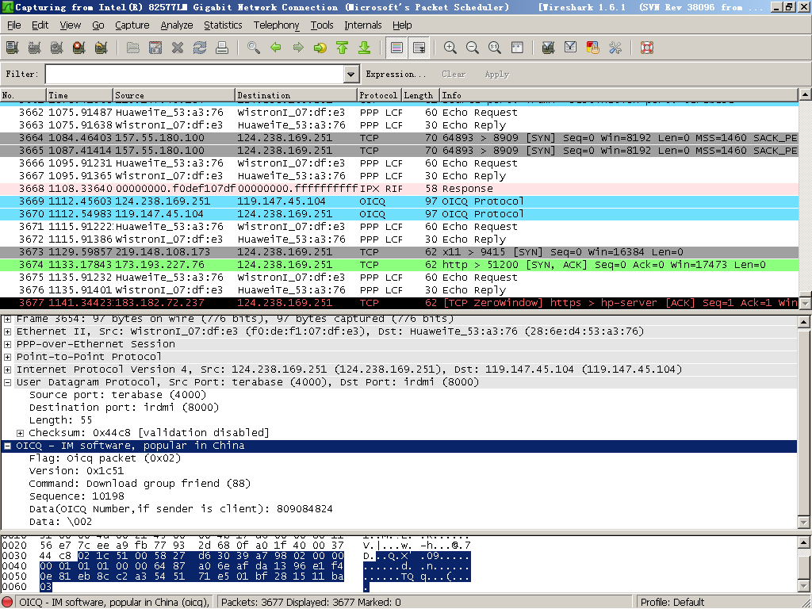Sort by the Protocol column header
The width and height of the screenshot is (812, 609).
point(378,95)
